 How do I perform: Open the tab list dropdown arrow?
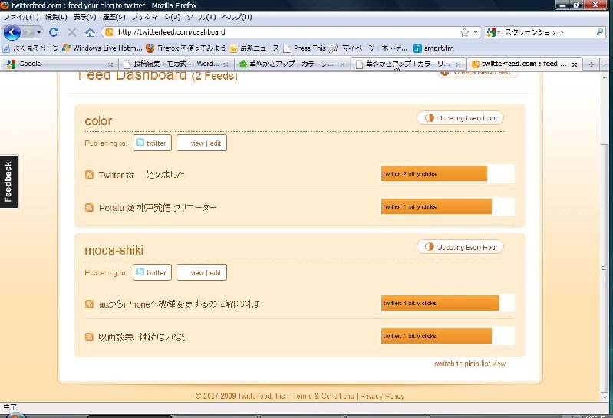click(605, 64)
